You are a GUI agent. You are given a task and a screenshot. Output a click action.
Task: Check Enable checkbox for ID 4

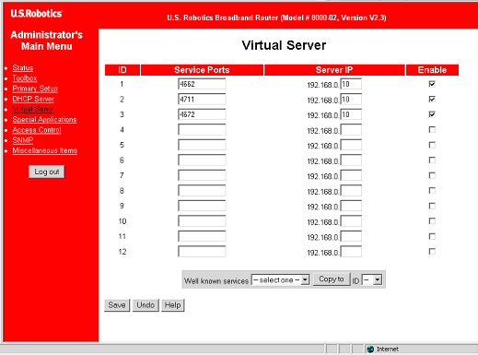click(432, 130)
